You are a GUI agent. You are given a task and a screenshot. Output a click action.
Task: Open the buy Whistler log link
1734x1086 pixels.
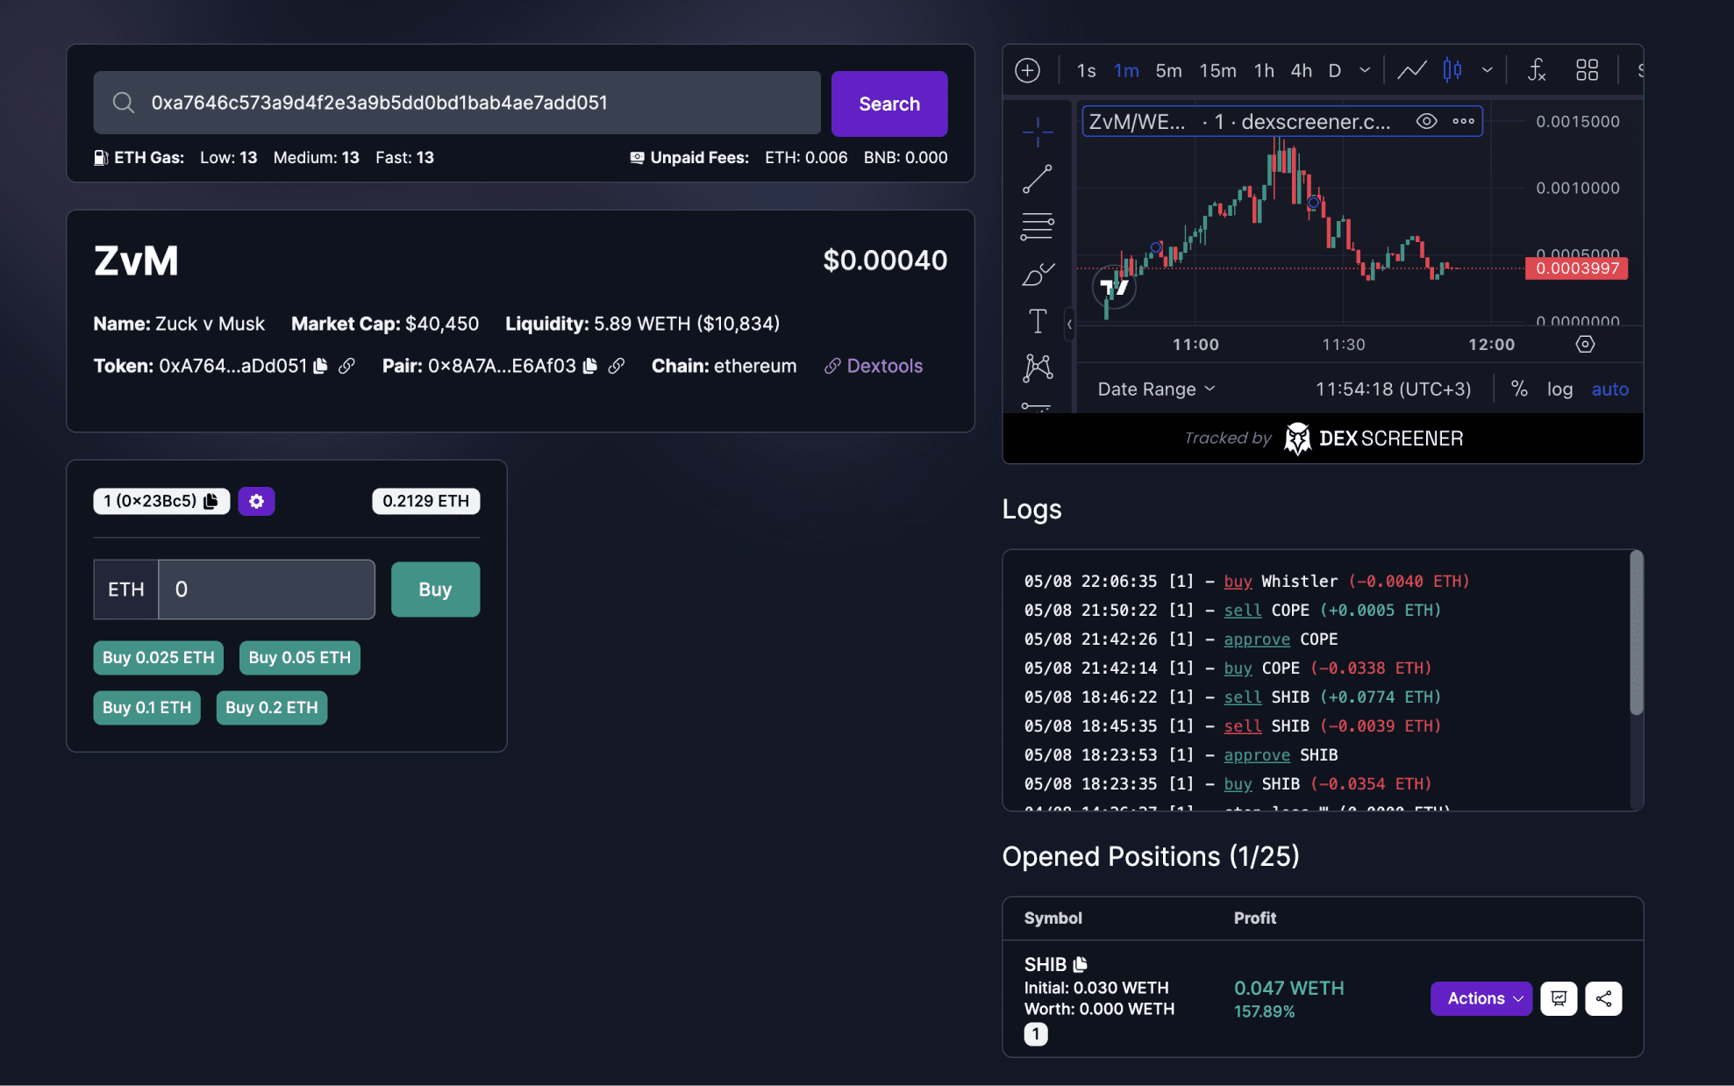[1238, 581]
